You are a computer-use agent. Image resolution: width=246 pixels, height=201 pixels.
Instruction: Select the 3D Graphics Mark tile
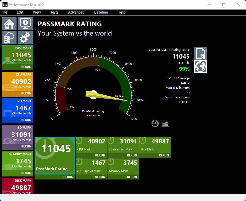[123, 145]
